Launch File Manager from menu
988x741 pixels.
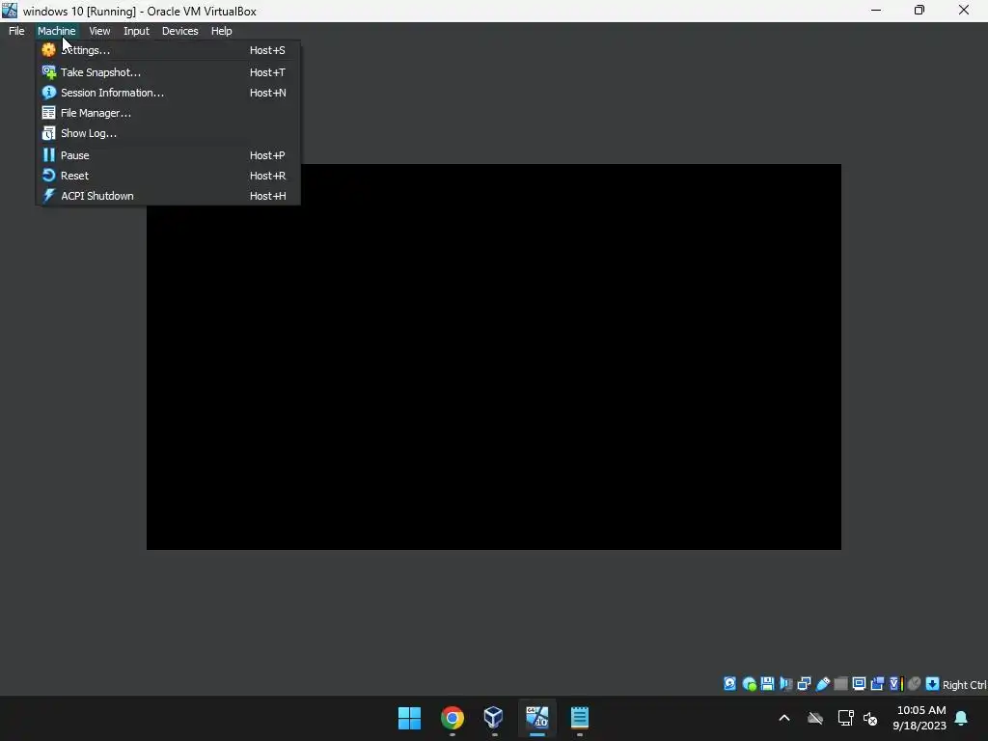168,113
